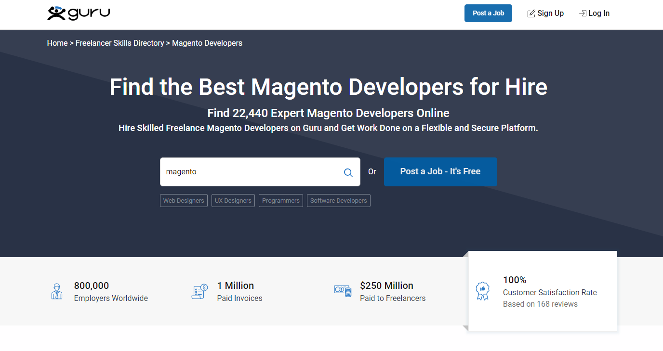Click 'Based on 168 reviews' text

point(540,304)
